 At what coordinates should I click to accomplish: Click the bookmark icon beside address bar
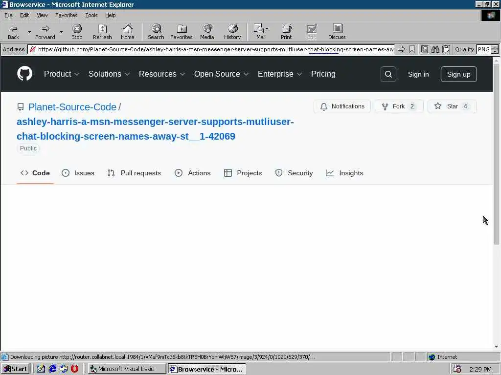[412, 49]
